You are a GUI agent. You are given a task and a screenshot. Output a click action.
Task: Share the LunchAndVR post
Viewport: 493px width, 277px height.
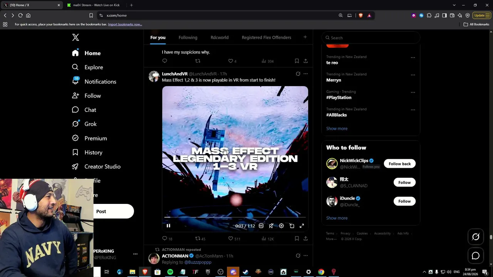305,239
